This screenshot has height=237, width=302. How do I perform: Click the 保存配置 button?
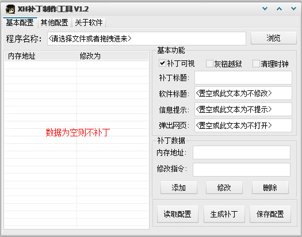point(270,214)
